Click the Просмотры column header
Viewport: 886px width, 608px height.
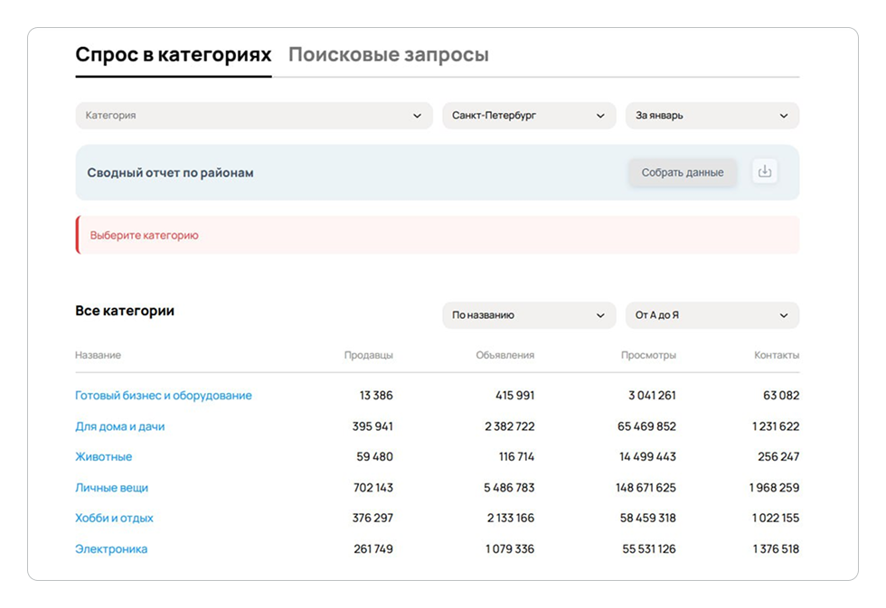tap(648, 356)
